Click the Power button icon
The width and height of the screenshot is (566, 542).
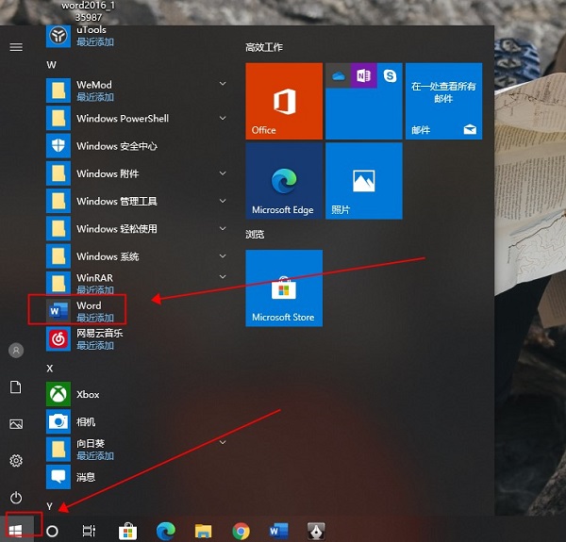tap(16, 498)
